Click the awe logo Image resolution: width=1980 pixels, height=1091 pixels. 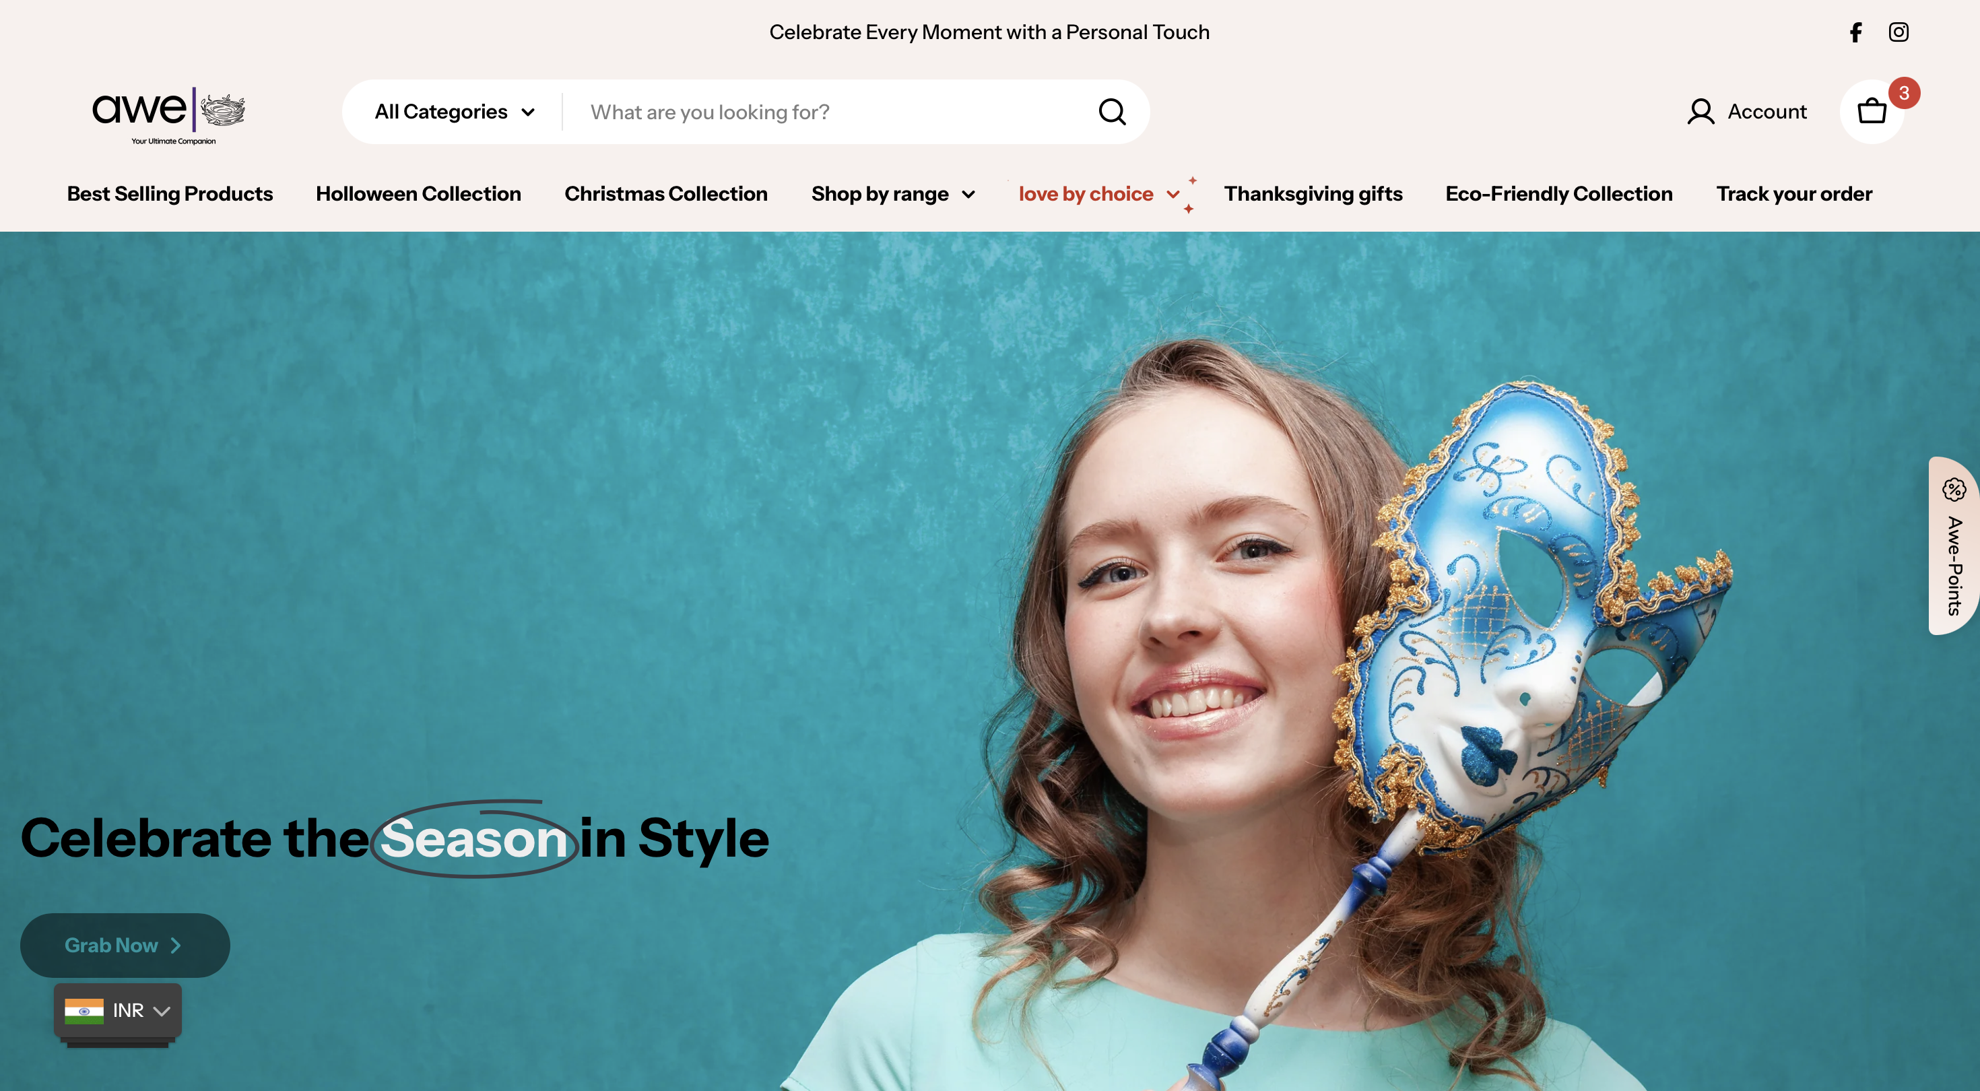coord(169,115)
